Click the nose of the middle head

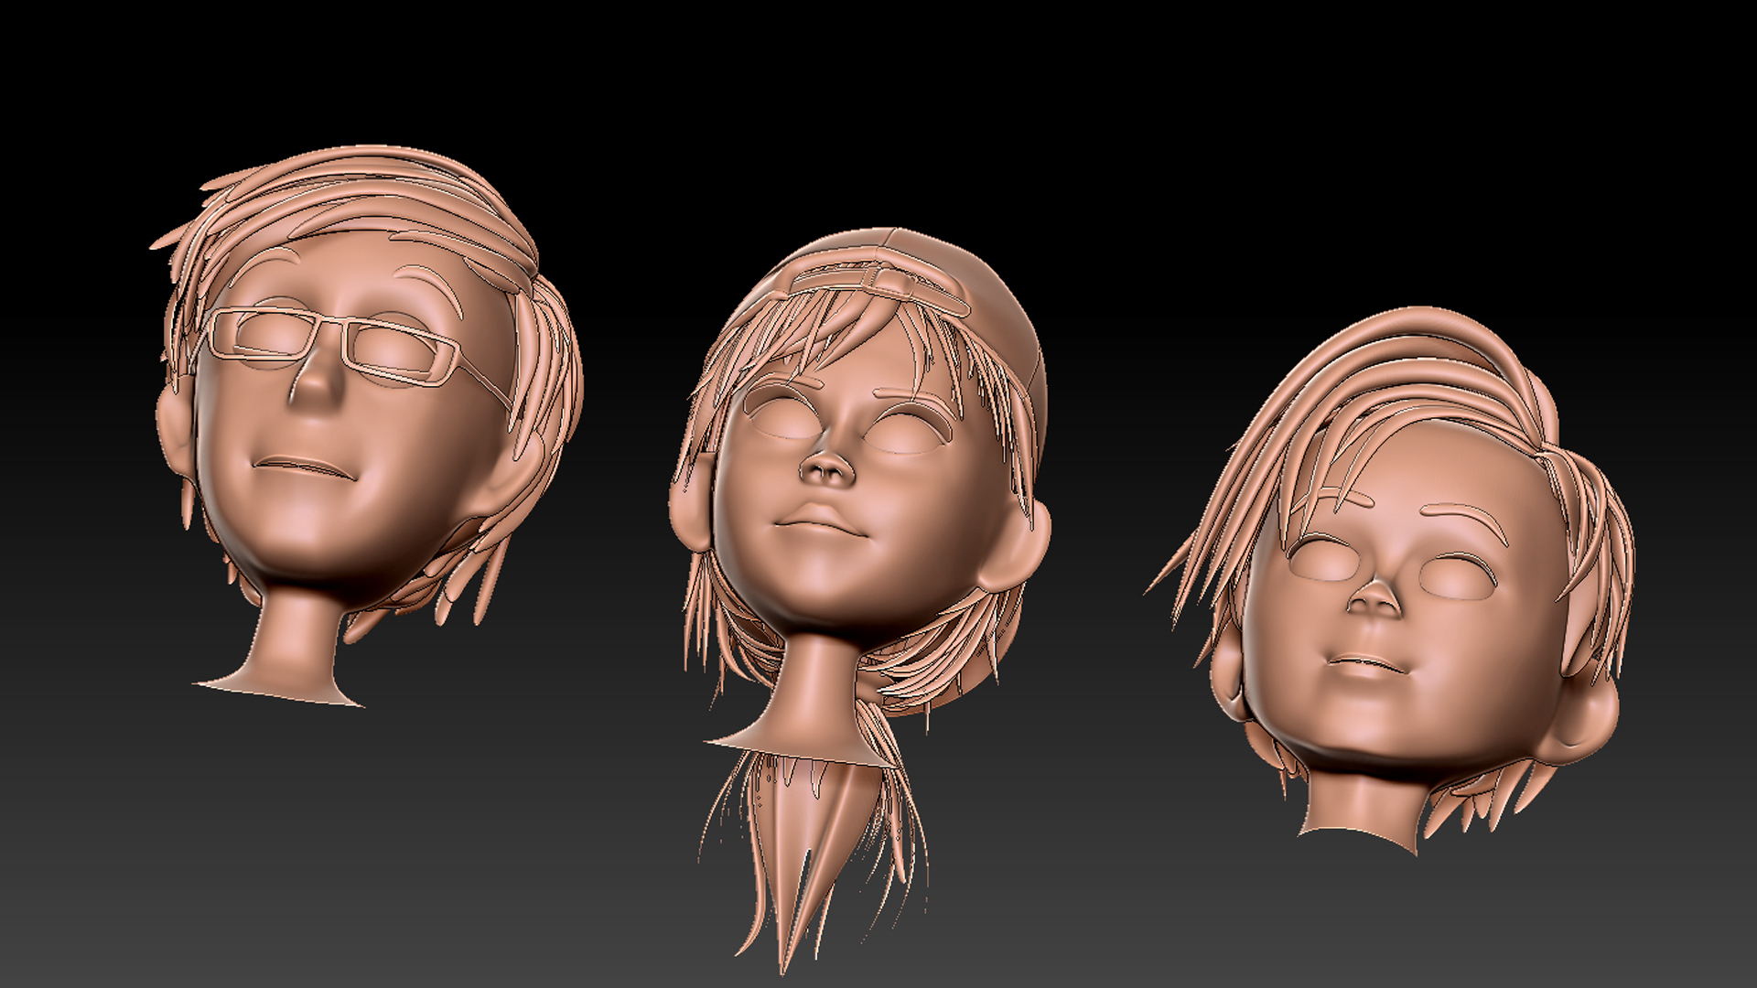[x=828, y=468]
